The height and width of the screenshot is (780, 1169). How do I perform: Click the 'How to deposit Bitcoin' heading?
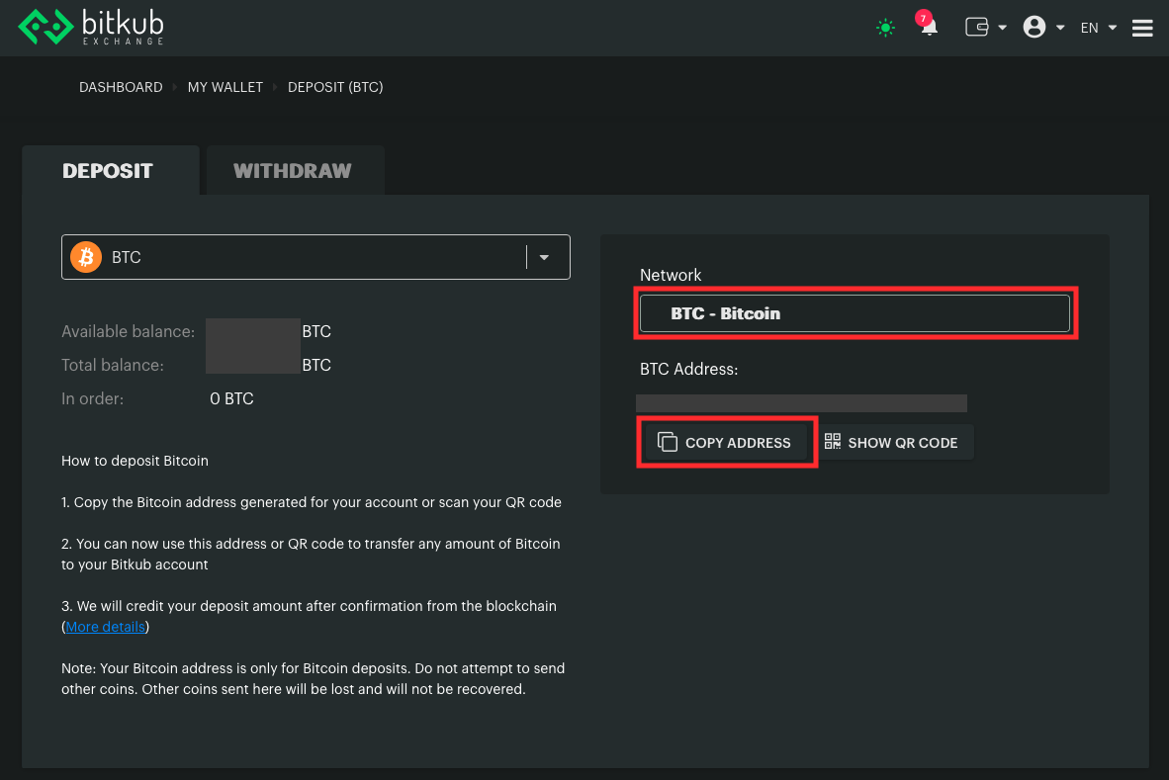[x=135, y=461]
